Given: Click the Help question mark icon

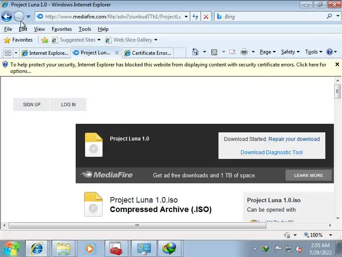Looking at the screenshot, I should click(329, 52).
